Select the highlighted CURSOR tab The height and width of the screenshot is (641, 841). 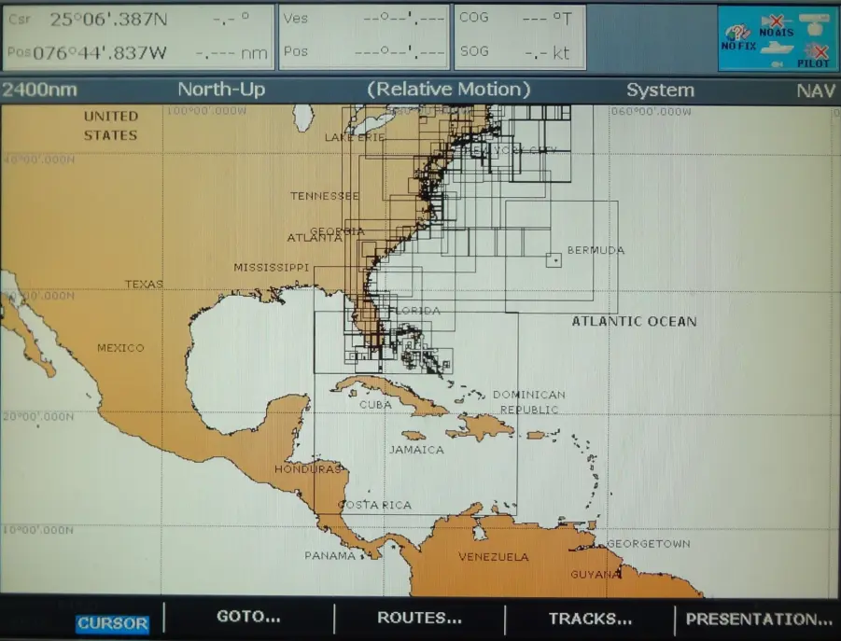(112, 624)
